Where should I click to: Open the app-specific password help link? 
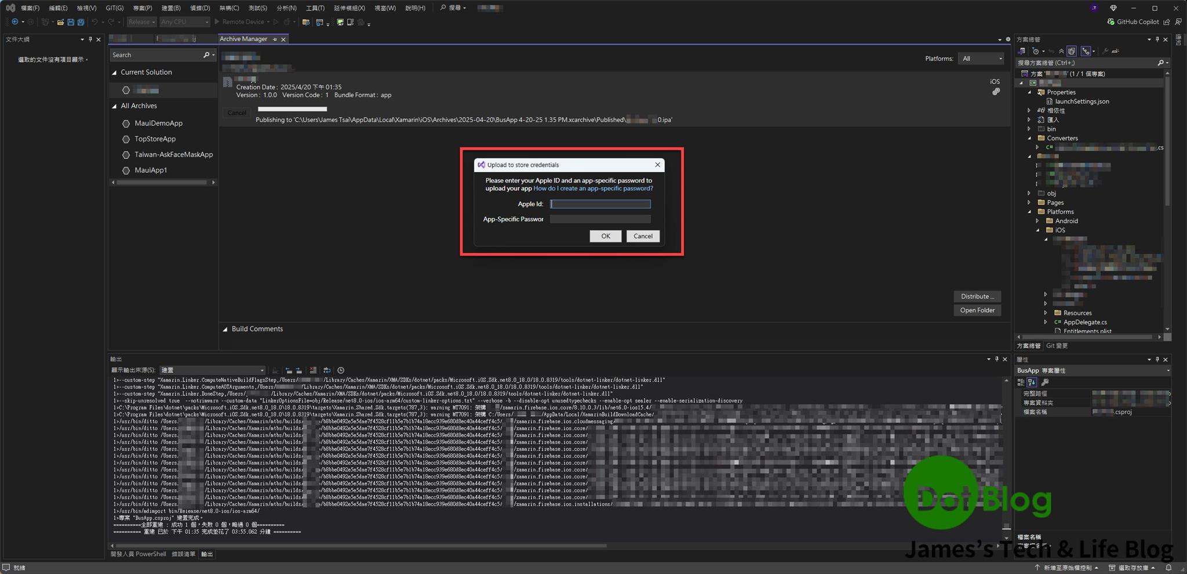click(x=593, y=188)
